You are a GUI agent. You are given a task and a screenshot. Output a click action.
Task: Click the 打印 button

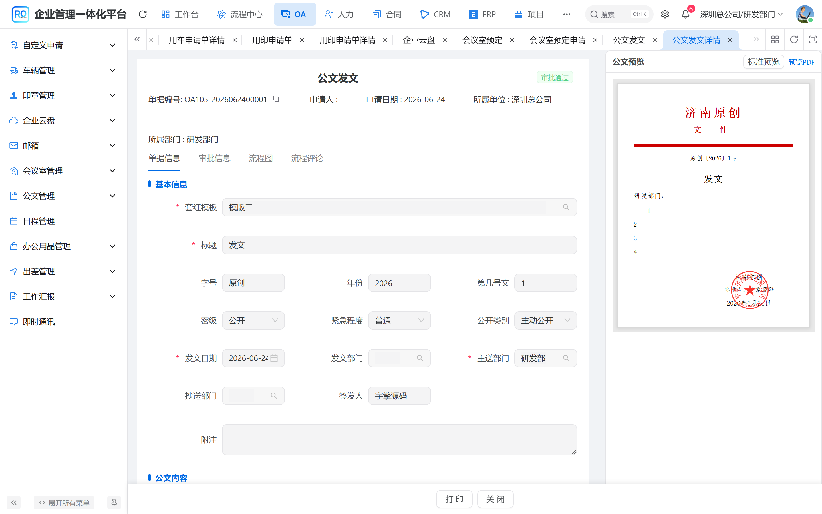click(x=454, y=499)
